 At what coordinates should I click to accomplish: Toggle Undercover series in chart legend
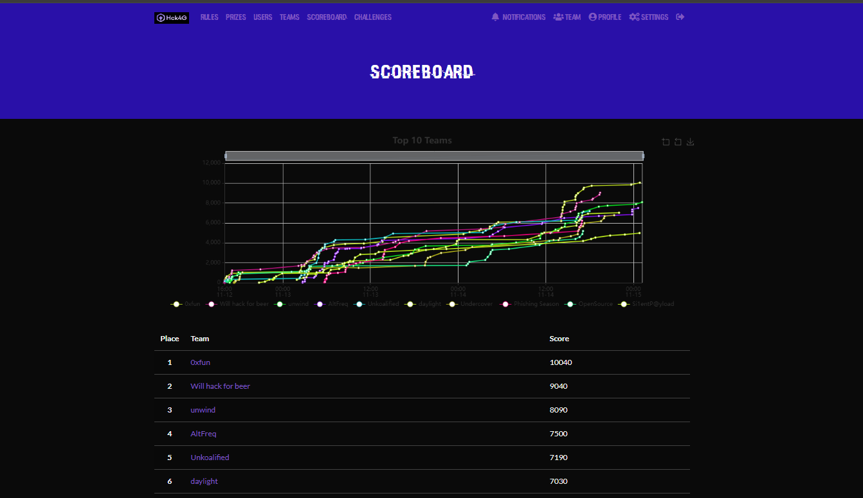[469, 304]
